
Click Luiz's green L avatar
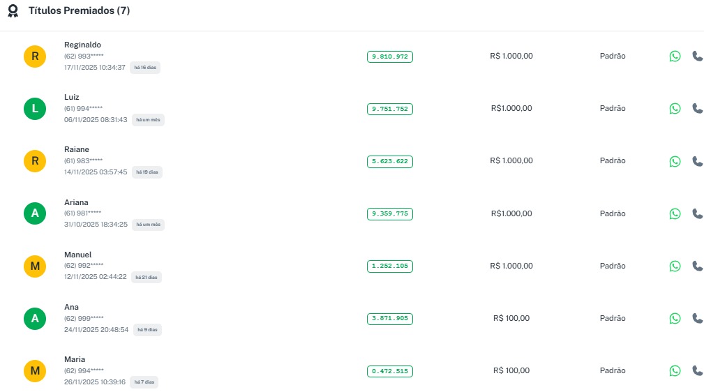point(35,109)
